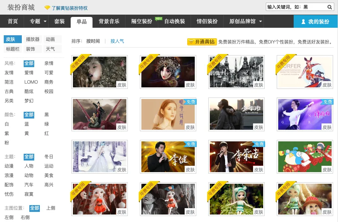This screenshot has width=338, height=222.
Task: Filter theme by 寂寞
Action: (x=29, y=194)
